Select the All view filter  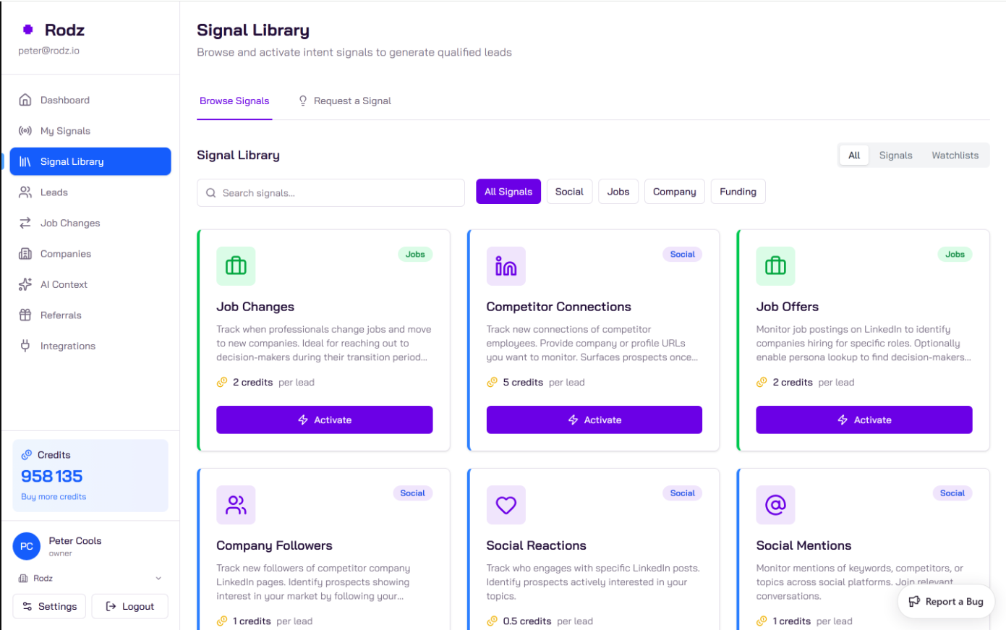(854, 156)
